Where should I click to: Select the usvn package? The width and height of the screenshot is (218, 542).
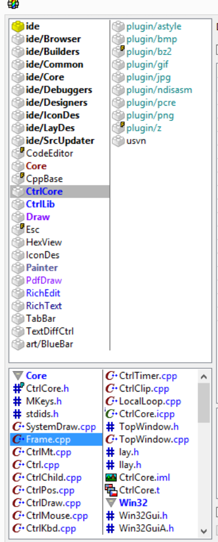pos(136,141)
